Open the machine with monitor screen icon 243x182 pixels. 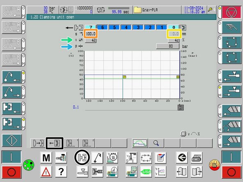131,171
